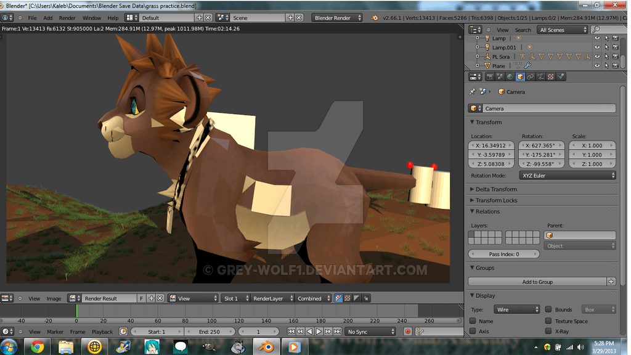Open the Window menu
The height and width of the screenshot is (355, 631).
pos(92,18)
